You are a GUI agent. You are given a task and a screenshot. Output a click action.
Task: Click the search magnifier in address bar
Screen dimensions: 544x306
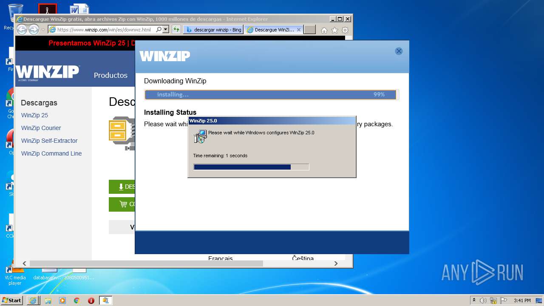pyautogui.click(x=159, y=30)
